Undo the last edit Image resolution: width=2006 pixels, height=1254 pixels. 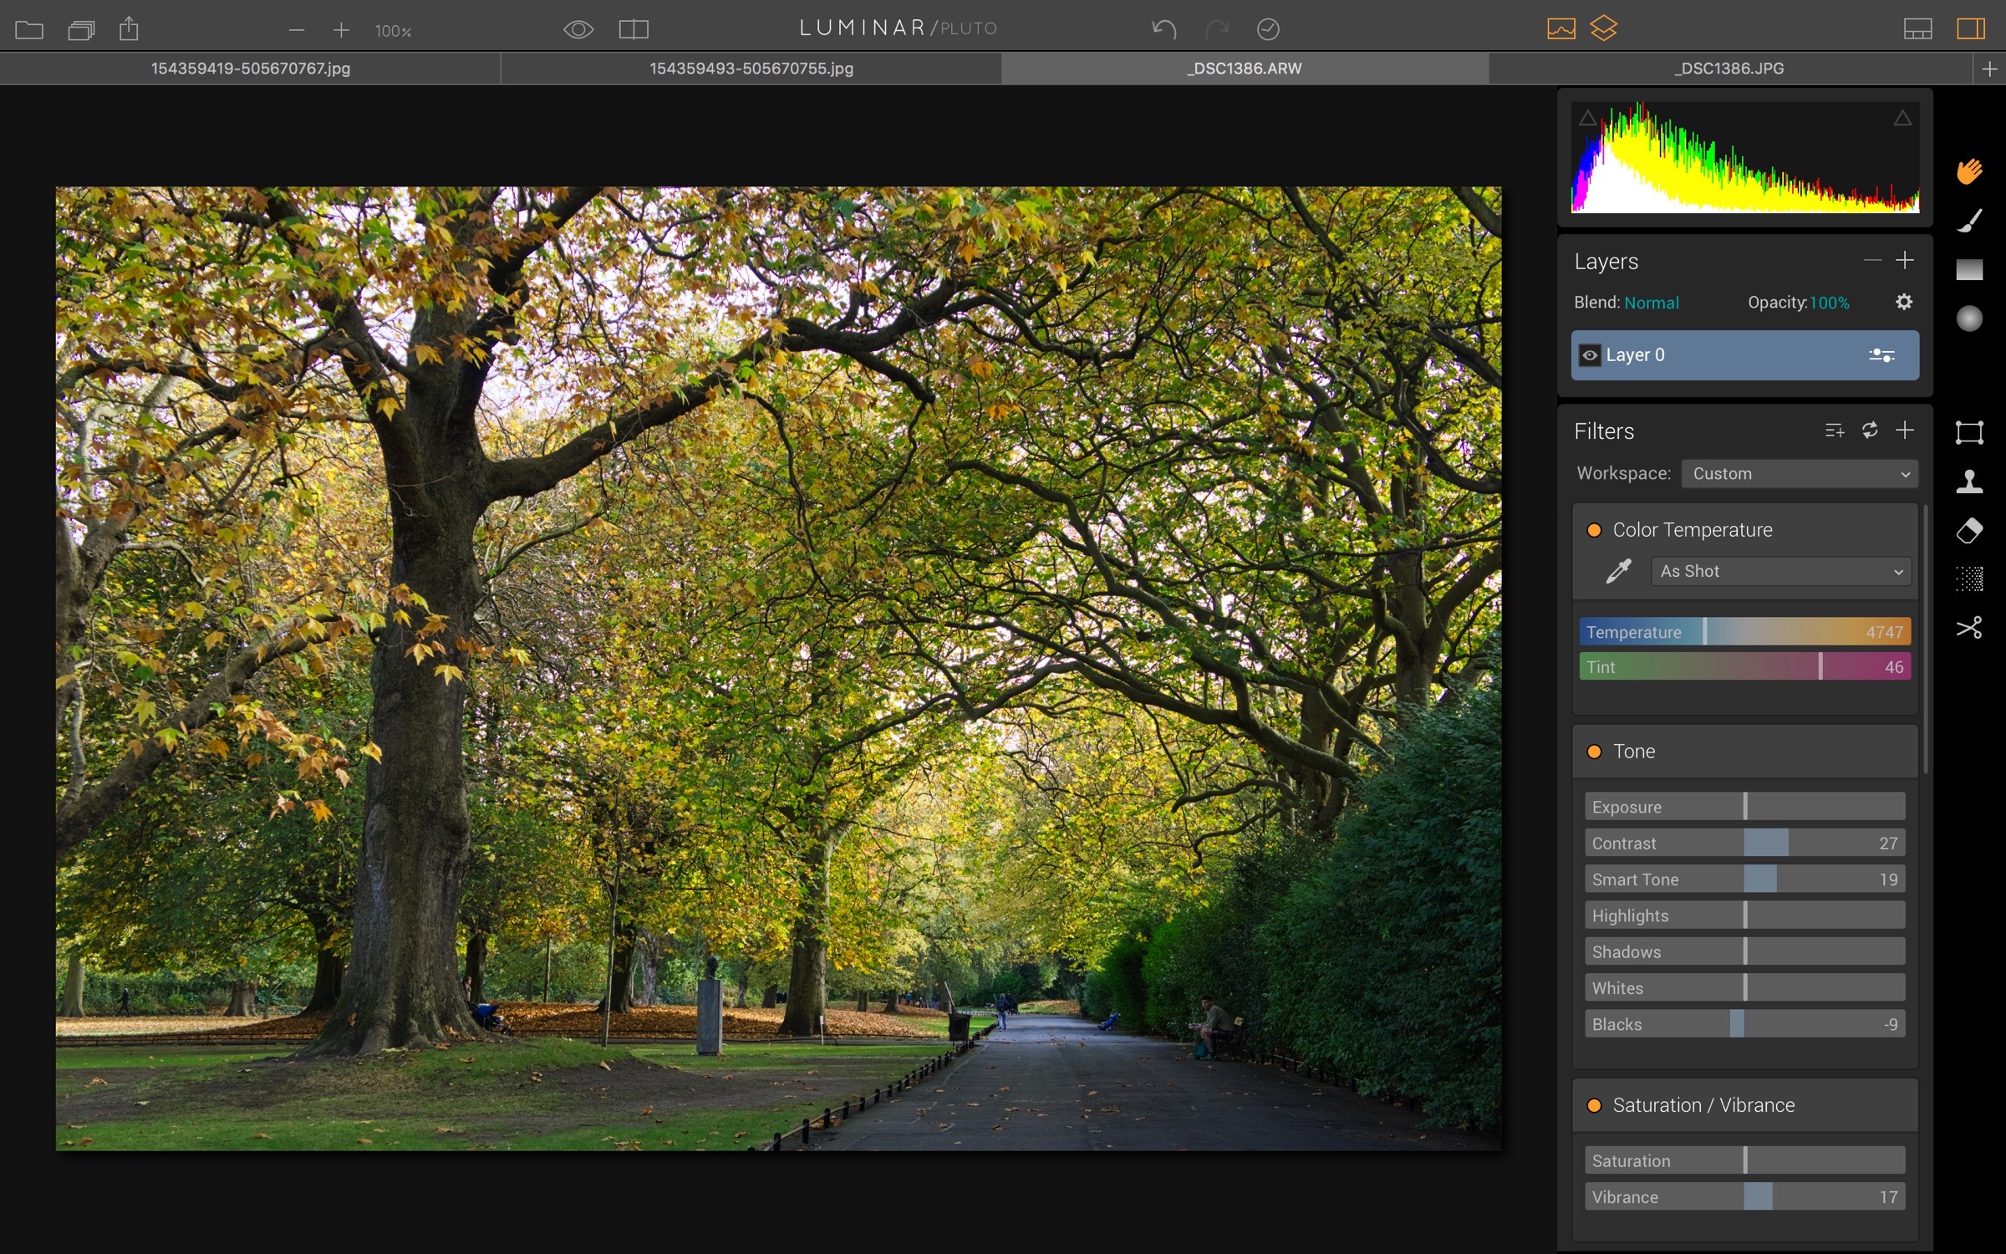click(x=1164, y=29)
